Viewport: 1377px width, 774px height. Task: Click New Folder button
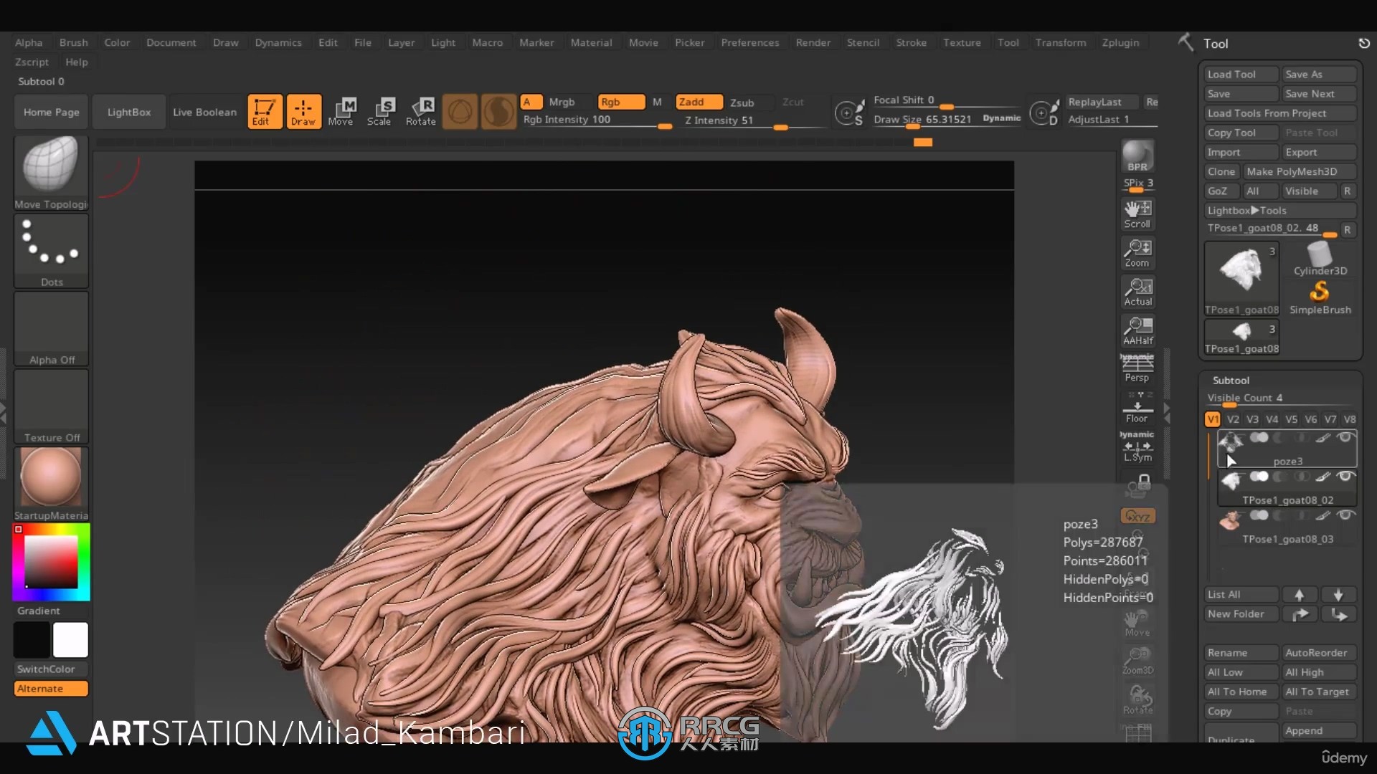click(1241, 613)
